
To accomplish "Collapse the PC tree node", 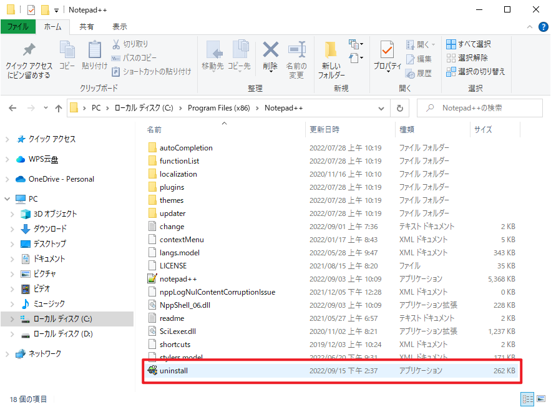I will pos(7,199).
